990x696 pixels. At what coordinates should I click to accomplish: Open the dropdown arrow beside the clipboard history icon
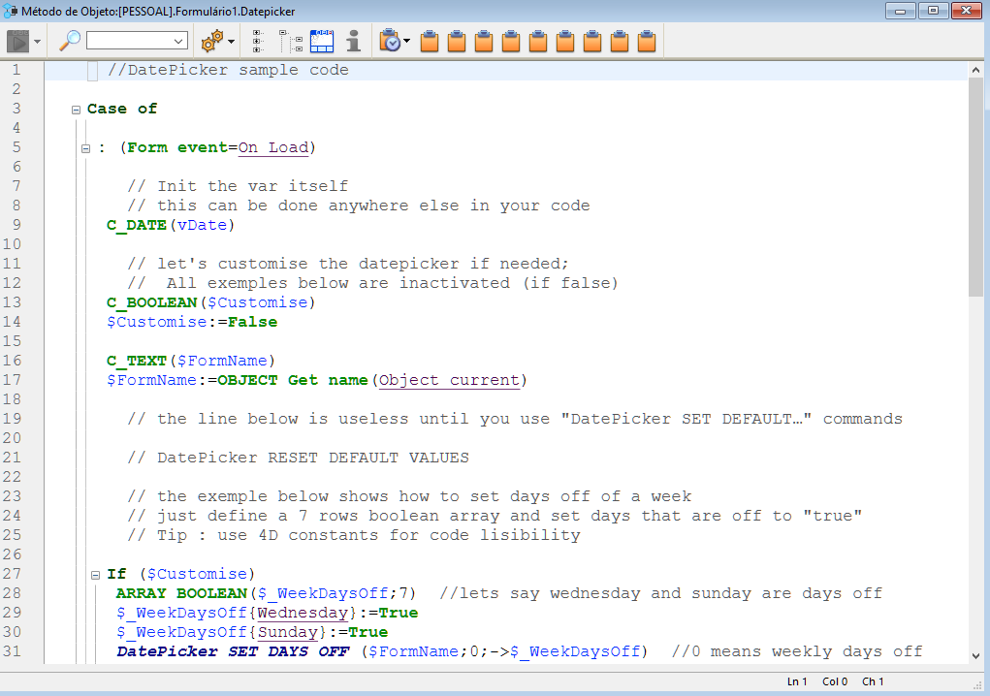[406, 42]
